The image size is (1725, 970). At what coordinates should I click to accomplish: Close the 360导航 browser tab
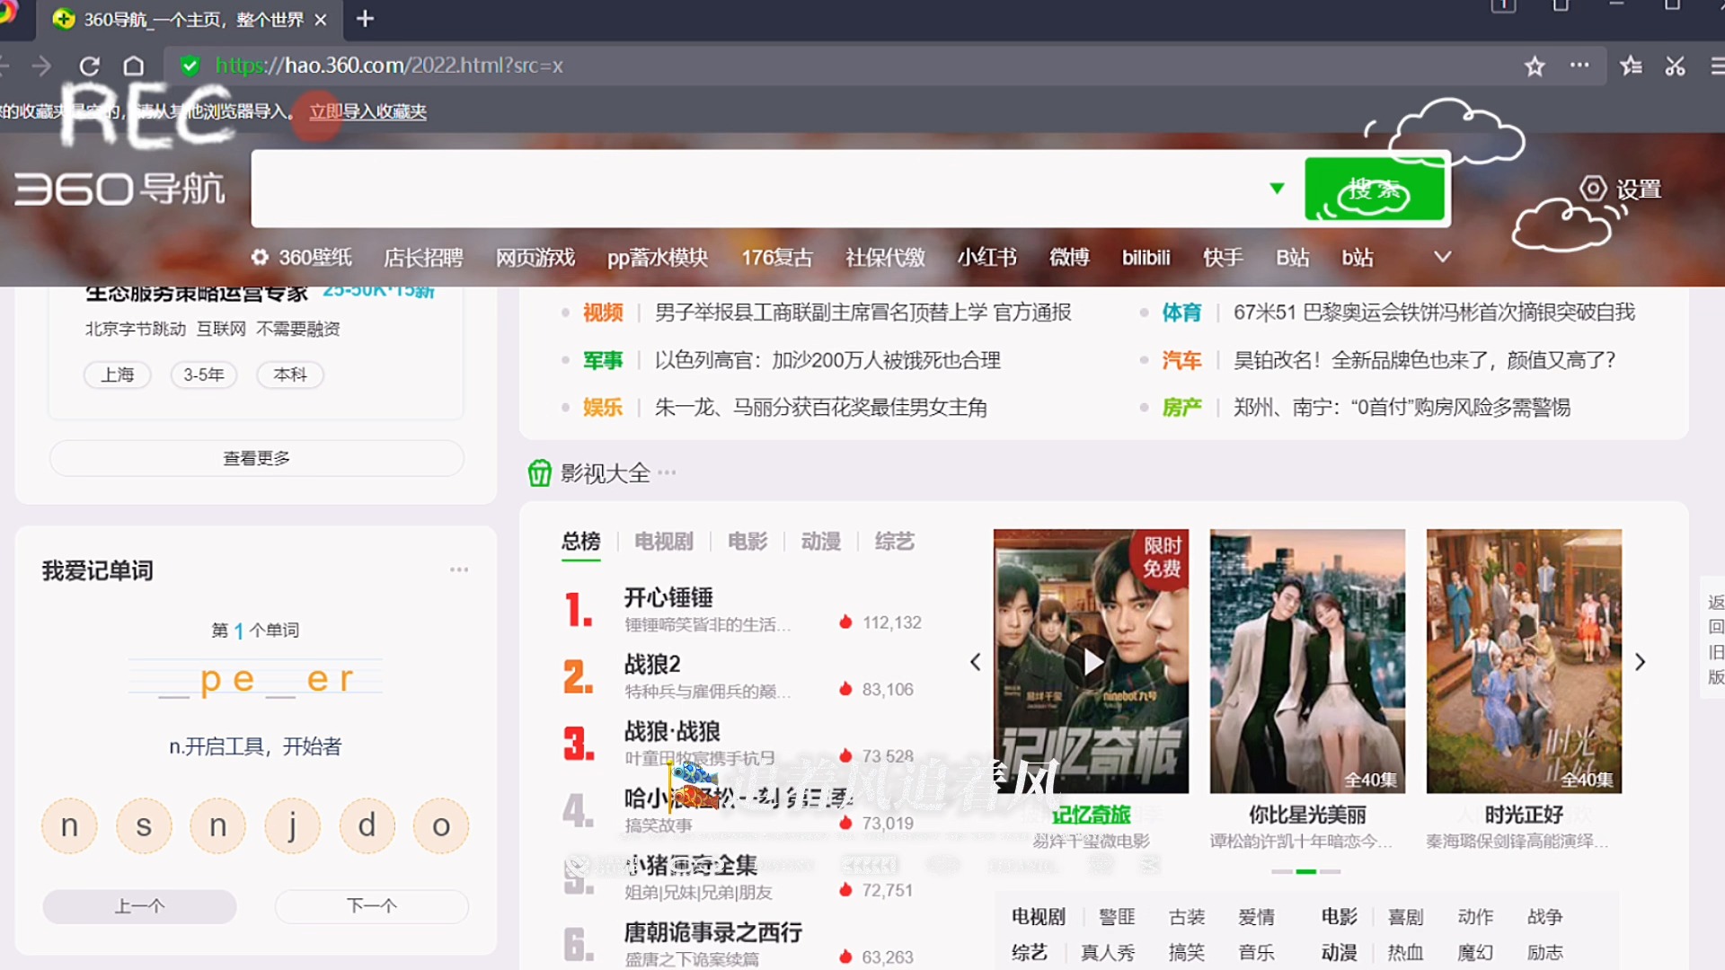pos(321,19)
